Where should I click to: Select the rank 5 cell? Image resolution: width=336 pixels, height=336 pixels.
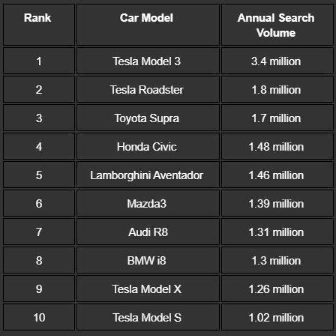39,175
